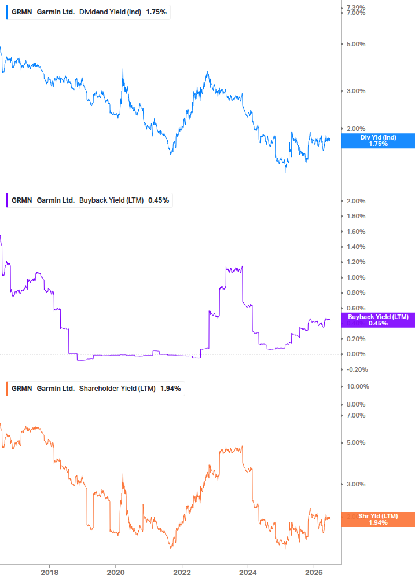Click the 0.80% tick on the buyback yield axis
Viewport: 415px width, 582px height.
click(356, 293)
